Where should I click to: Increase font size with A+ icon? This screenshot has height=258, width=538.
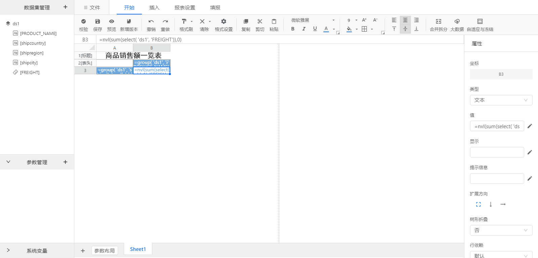click(x=364, y=20)
